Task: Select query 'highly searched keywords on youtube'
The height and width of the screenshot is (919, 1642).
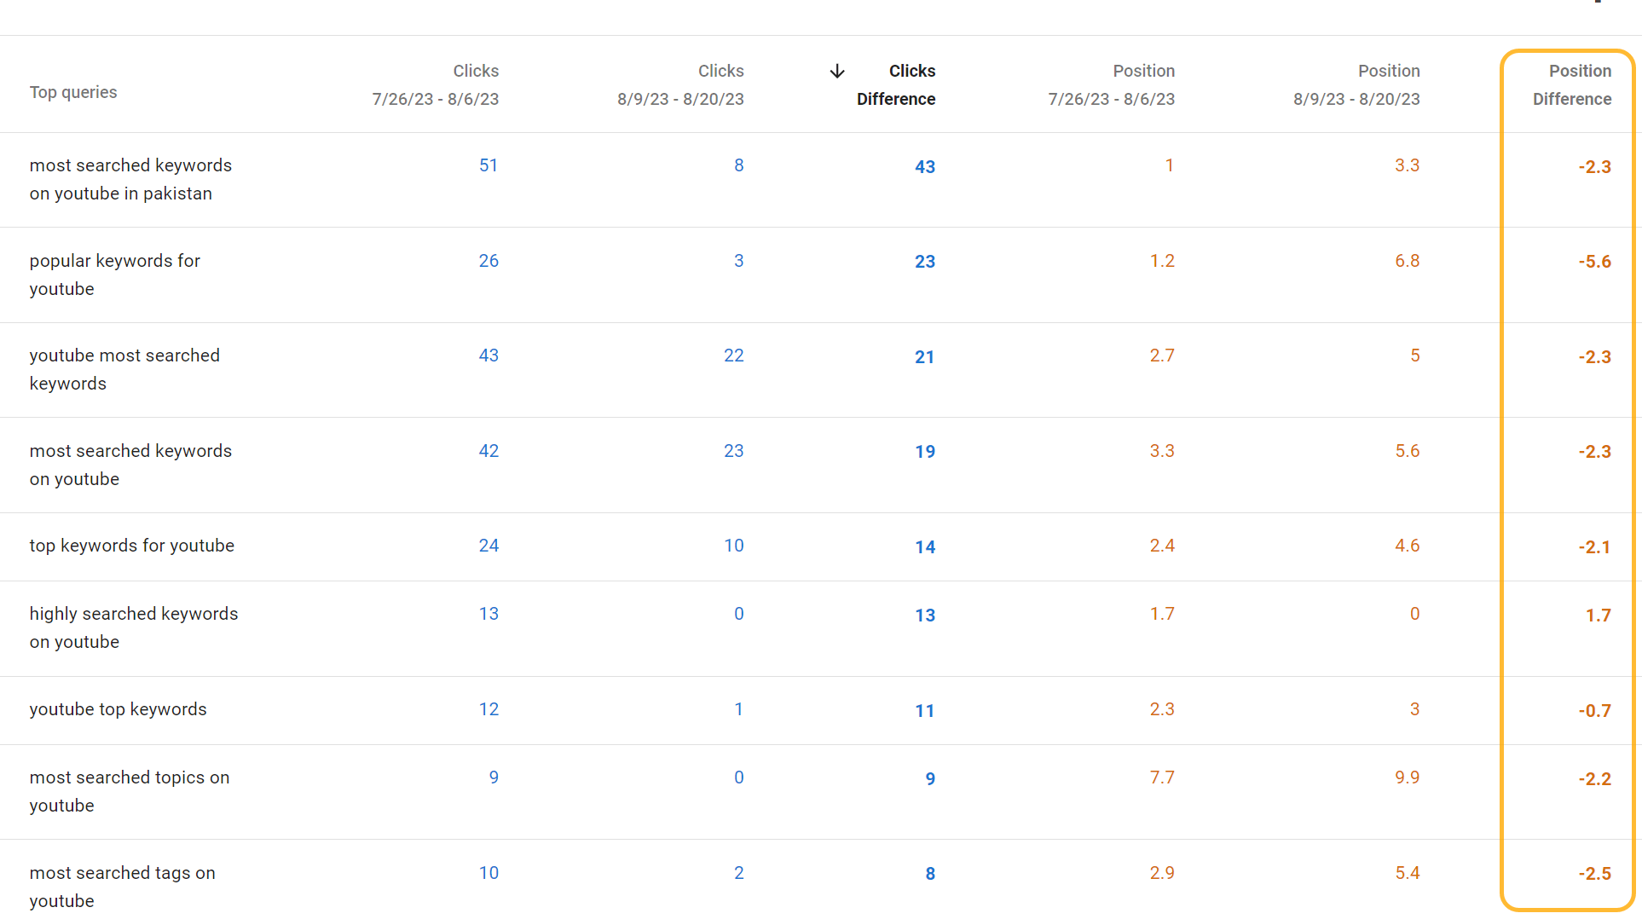Action: coord(133,628)
